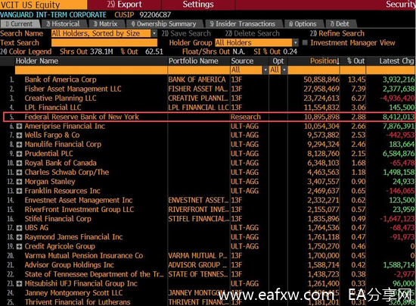Switch to the Matrix tab
The height and width of the screenshot is (306, 416).
(x=106, y=24)
